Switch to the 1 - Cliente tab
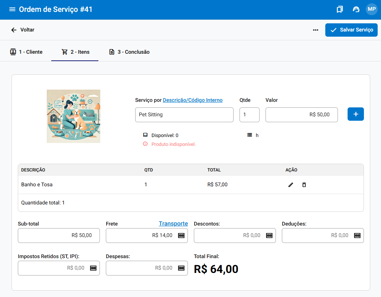Image resolution: width=381 pixels, height=297 pixels. (26, 52)
